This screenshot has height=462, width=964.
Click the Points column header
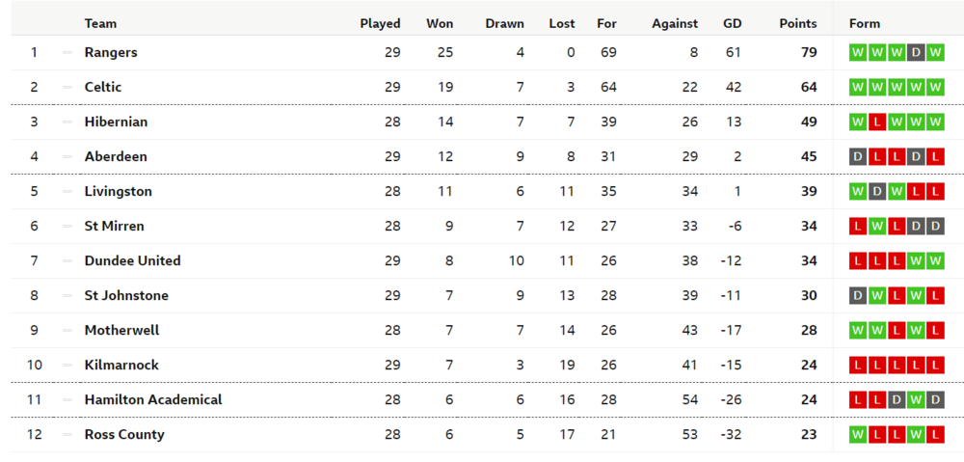[x=797, y=23]
